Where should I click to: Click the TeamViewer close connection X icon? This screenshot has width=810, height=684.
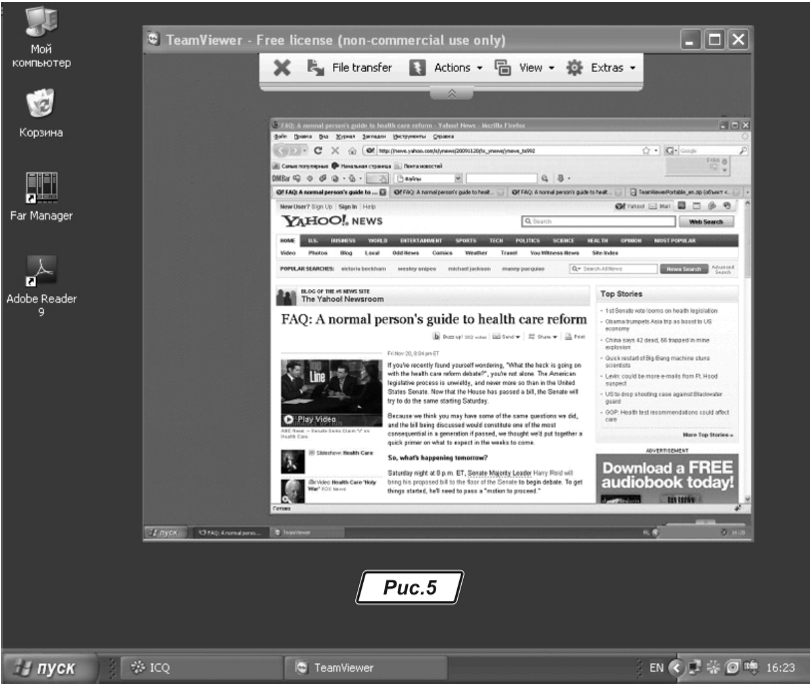pos(282,68)
